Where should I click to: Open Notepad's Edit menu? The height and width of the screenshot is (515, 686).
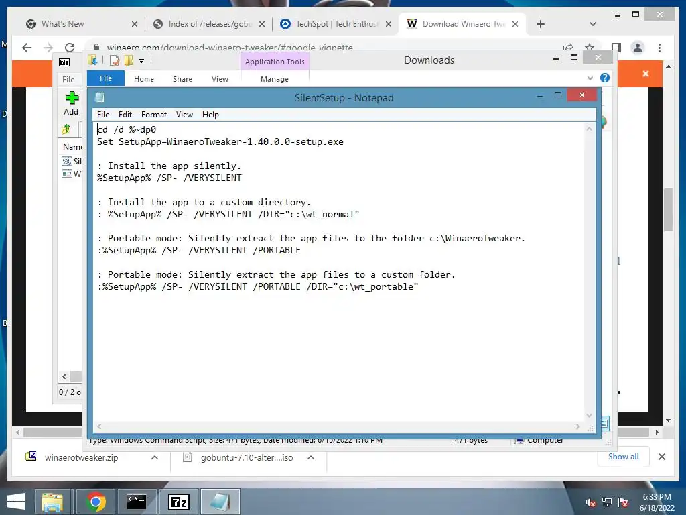[125, 114]
